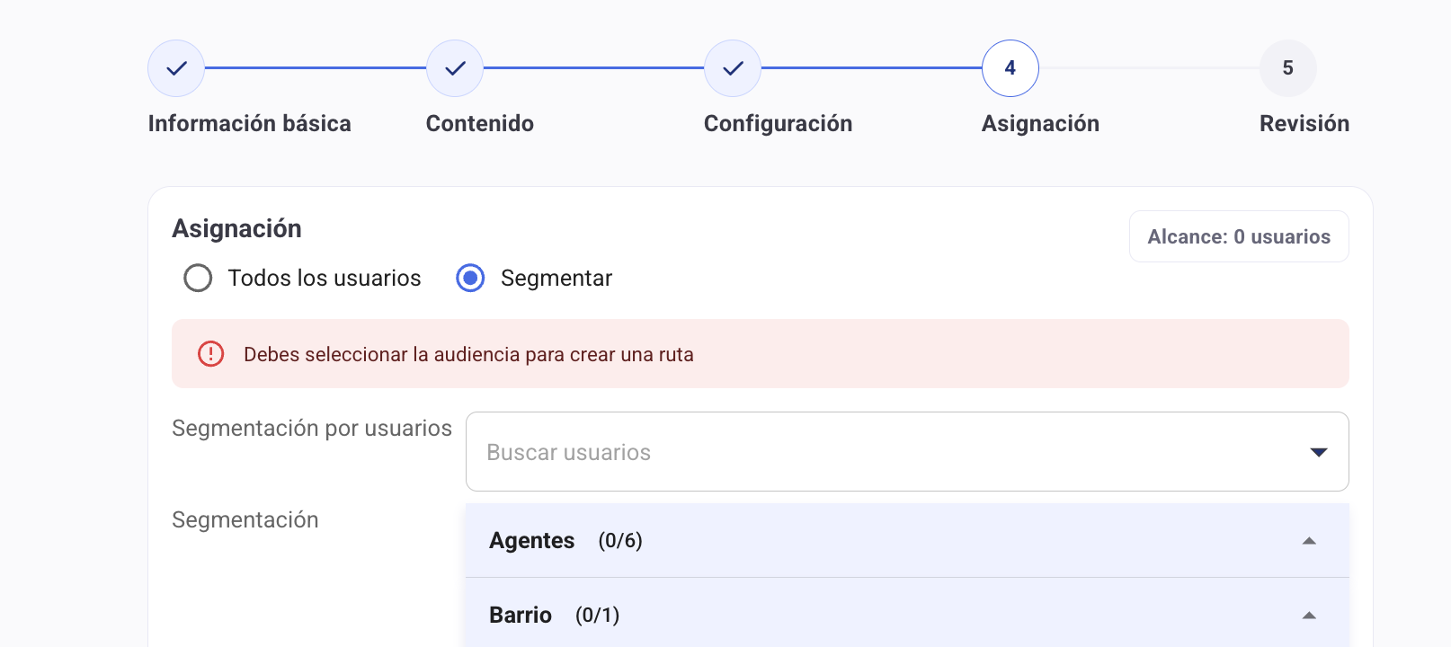
Task: Click the checkmark icon above Contenido
Action: 455,68
